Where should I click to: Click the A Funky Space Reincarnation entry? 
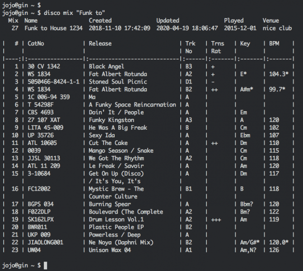132,105
